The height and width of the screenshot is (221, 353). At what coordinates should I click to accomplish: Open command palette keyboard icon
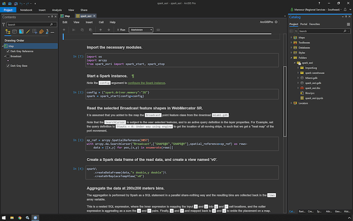pyautogui.click(x=158, y=29)
